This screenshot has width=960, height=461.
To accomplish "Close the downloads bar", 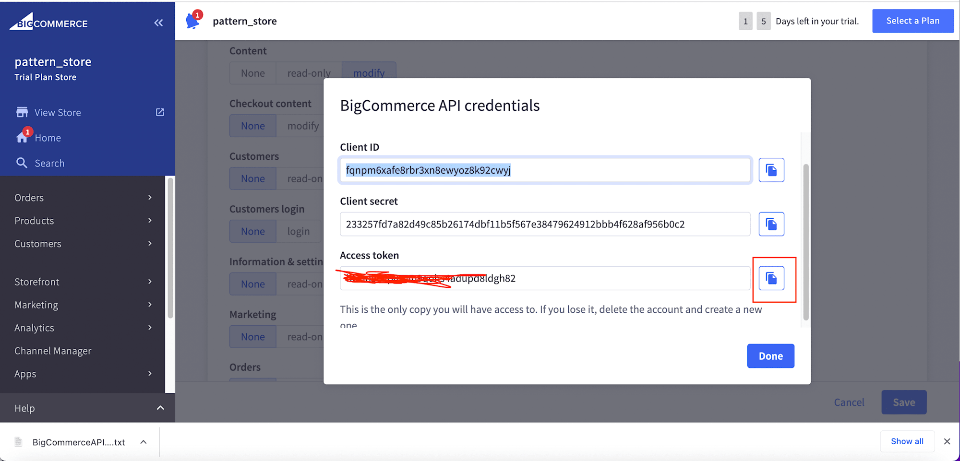I will [947, 441].
